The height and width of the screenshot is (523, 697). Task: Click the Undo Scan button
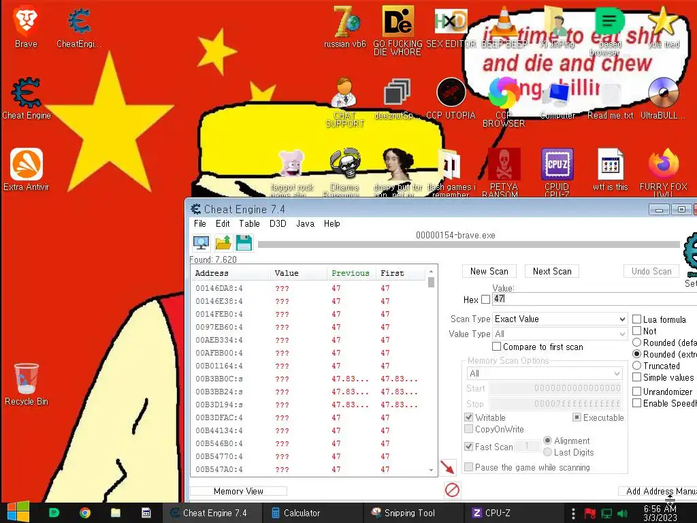tap(651, 271)
